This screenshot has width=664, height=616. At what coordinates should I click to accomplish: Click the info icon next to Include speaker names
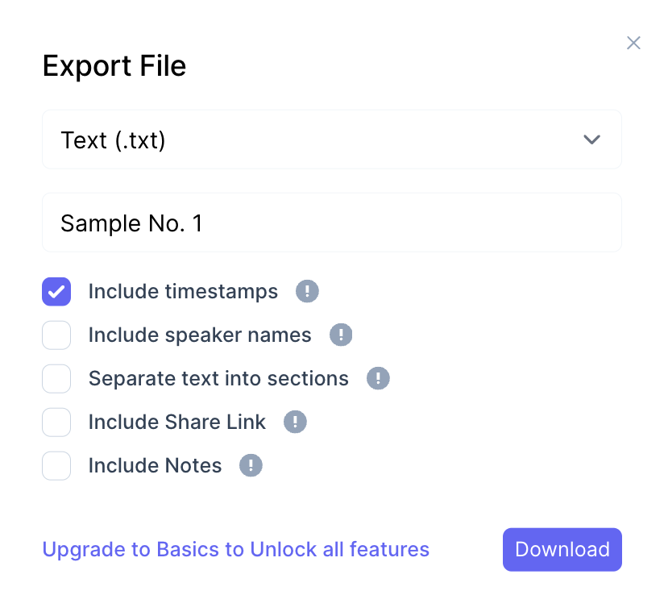coord(341,335)
